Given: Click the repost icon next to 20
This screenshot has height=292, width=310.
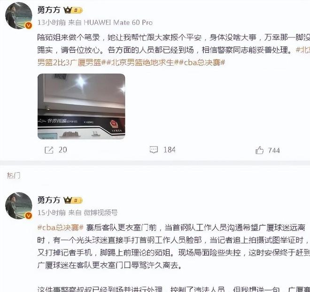Looking at the screenshot, I should (x=49, y=150).
